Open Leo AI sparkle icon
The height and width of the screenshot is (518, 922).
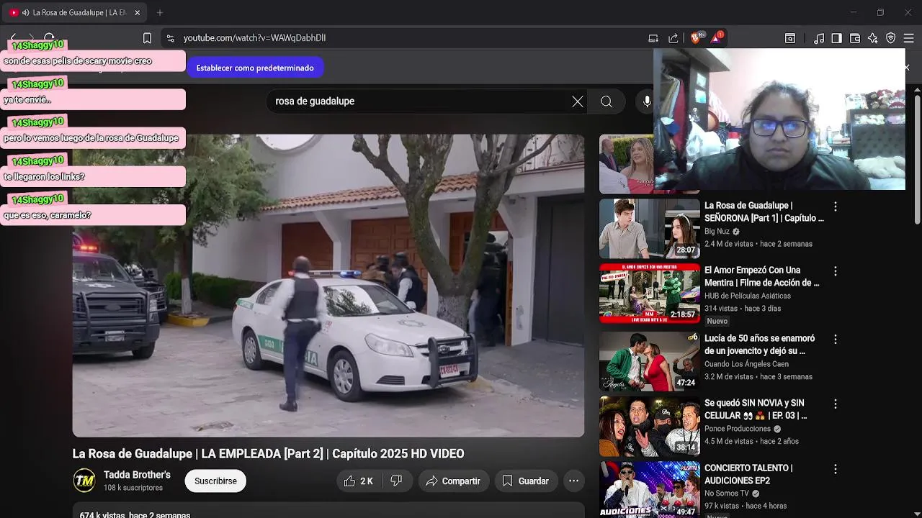(873, 38)
